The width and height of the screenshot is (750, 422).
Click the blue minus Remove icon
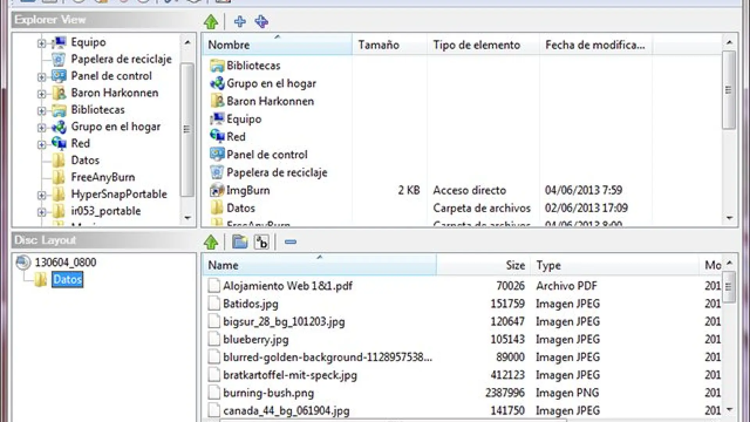(290, 242)
